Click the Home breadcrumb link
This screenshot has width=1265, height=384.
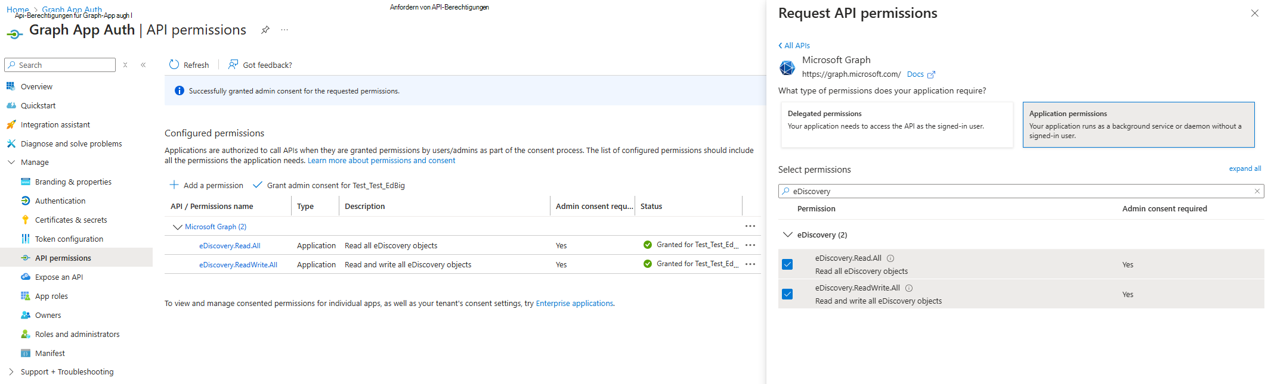[x=17, y=10]
